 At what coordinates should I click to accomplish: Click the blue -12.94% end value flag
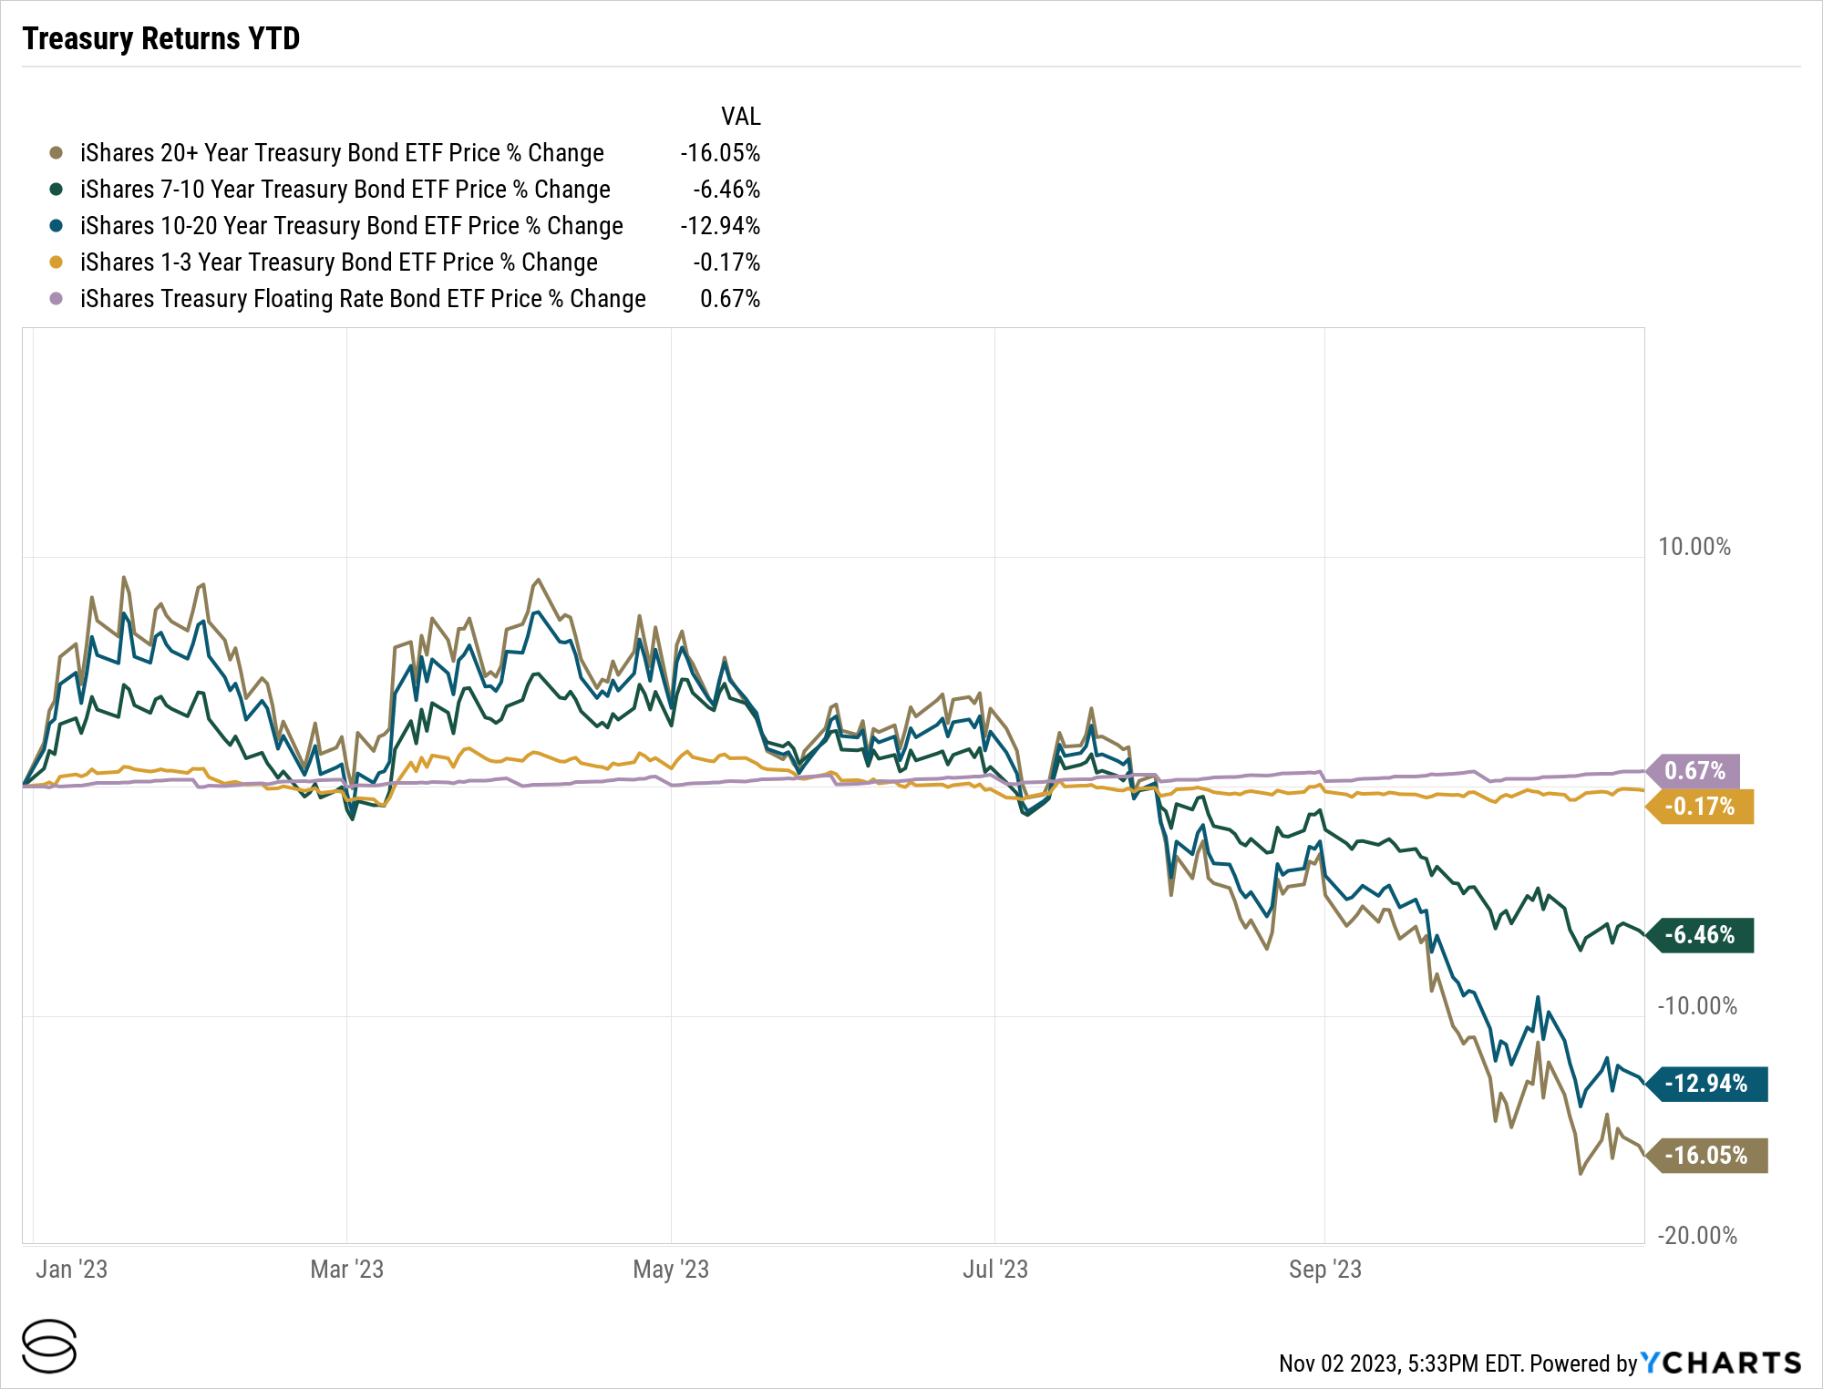(1707, 1084)
